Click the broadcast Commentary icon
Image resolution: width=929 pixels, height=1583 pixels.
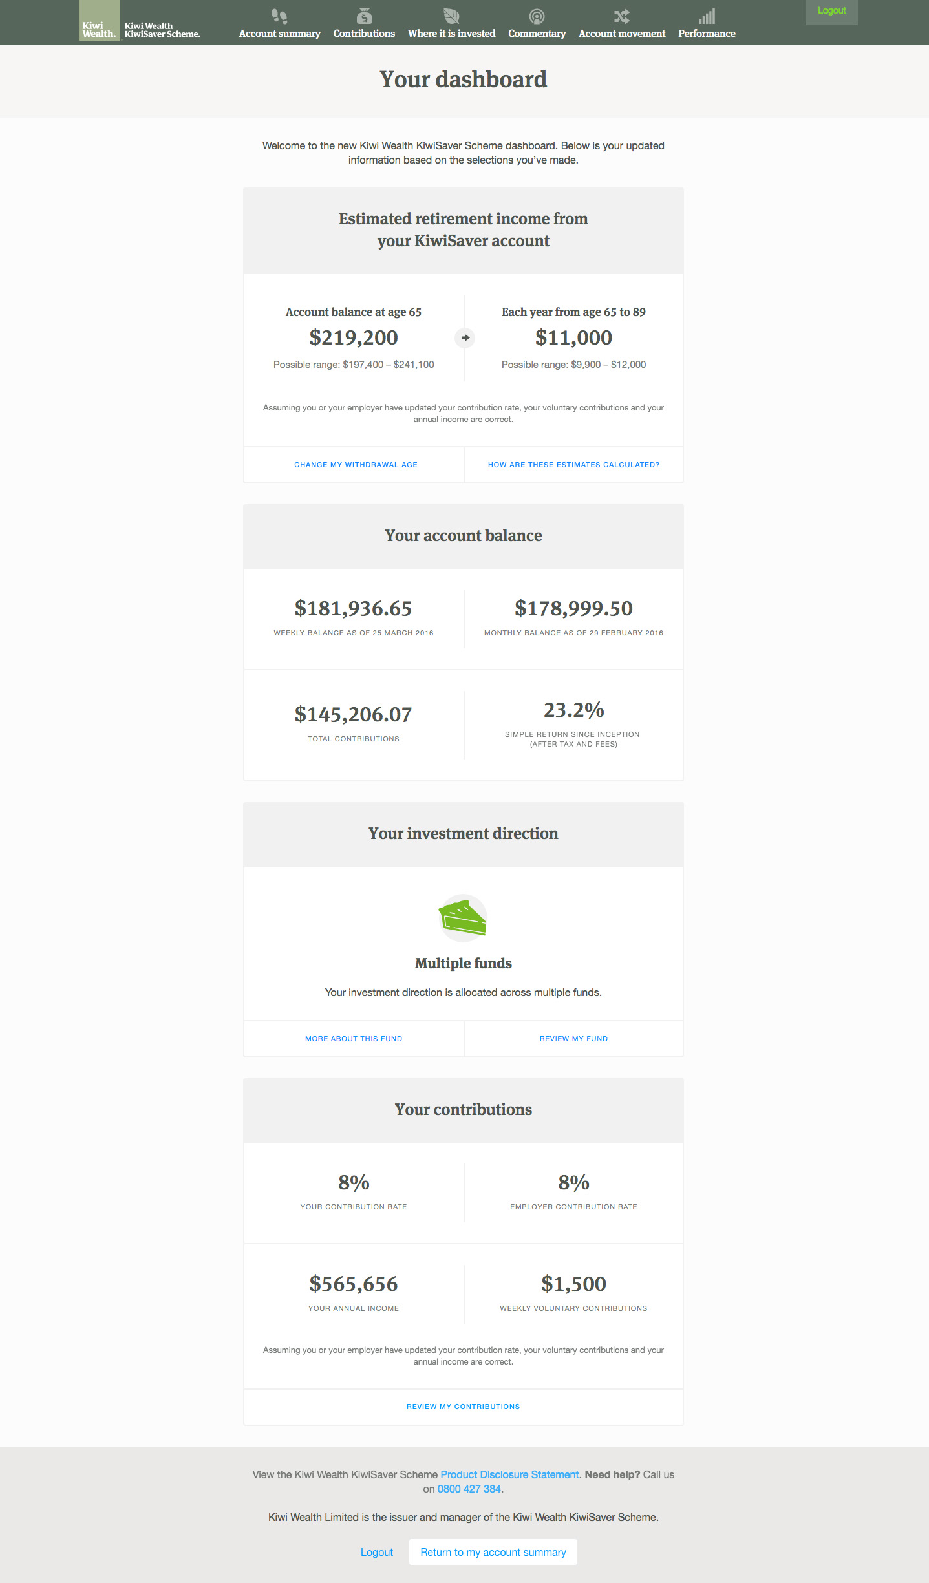tap(537, 16)
